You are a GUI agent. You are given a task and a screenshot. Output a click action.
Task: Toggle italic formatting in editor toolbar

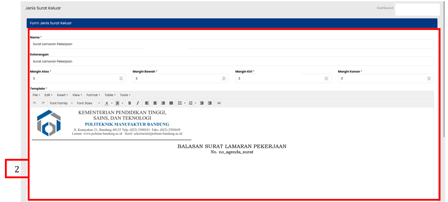coord(138,103)
